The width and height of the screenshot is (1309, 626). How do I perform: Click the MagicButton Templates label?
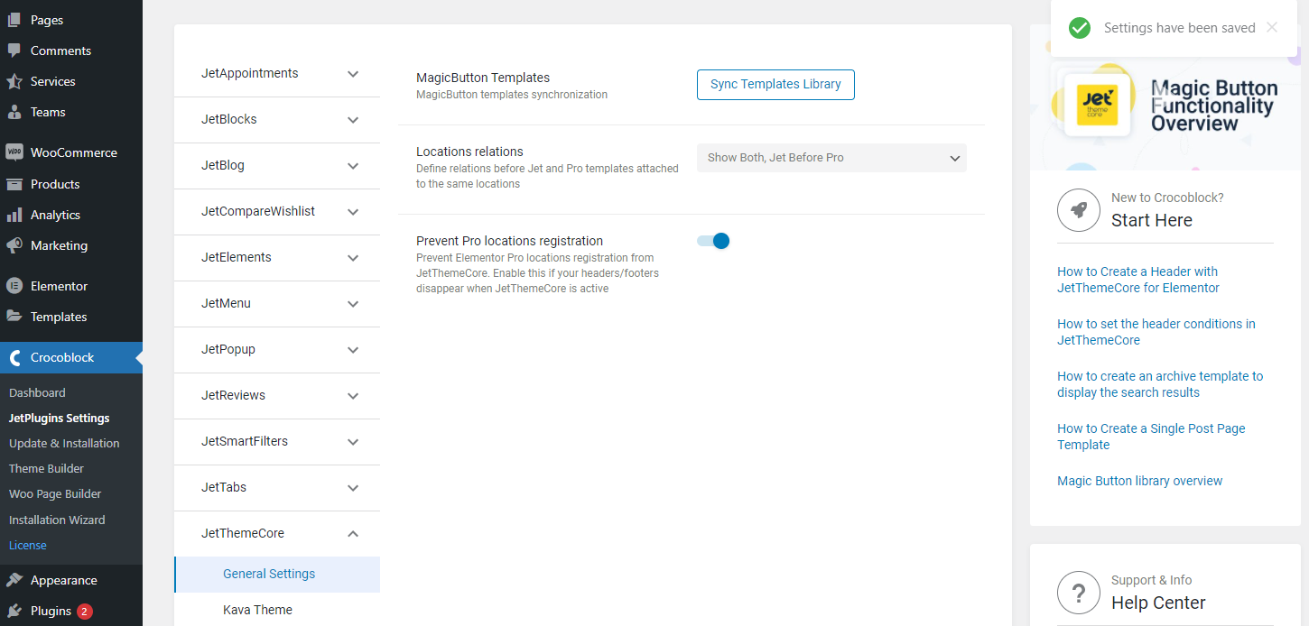[x=483, y=78]
